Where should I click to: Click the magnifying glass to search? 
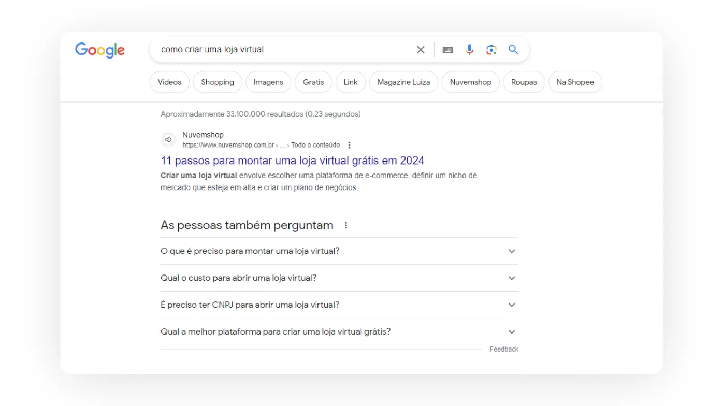(x=513, y=49)
